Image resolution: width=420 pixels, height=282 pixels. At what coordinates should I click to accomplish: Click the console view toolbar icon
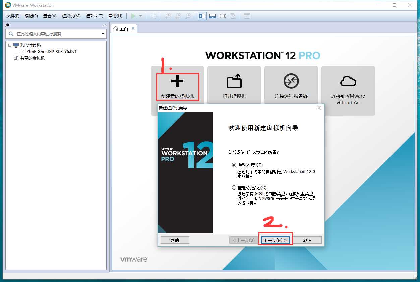point(247,16)
